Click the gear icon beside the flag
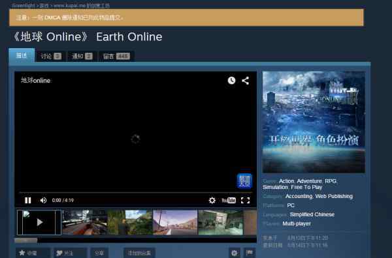 pos(235,253)
